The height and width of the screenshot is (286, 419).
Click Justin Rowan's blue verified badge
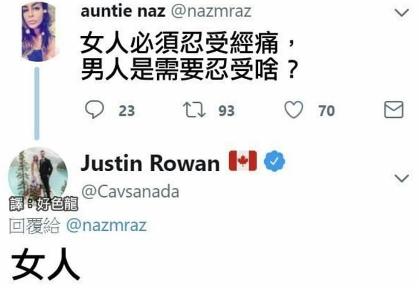pyautogui.click(x=274, y=161)
